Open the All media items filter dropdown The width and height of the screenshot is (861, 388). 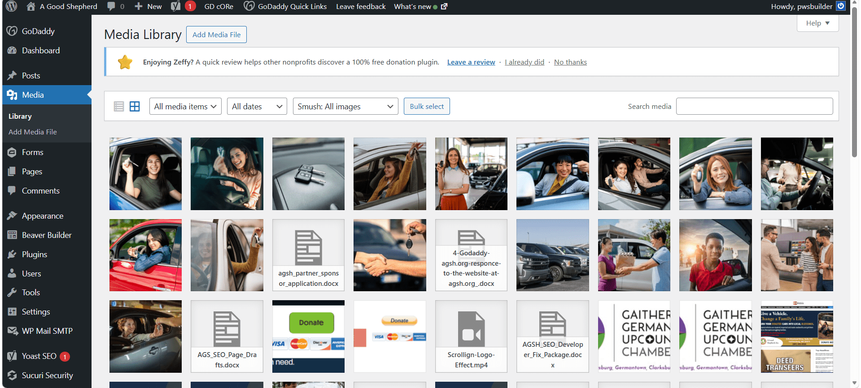coord(185,106)
